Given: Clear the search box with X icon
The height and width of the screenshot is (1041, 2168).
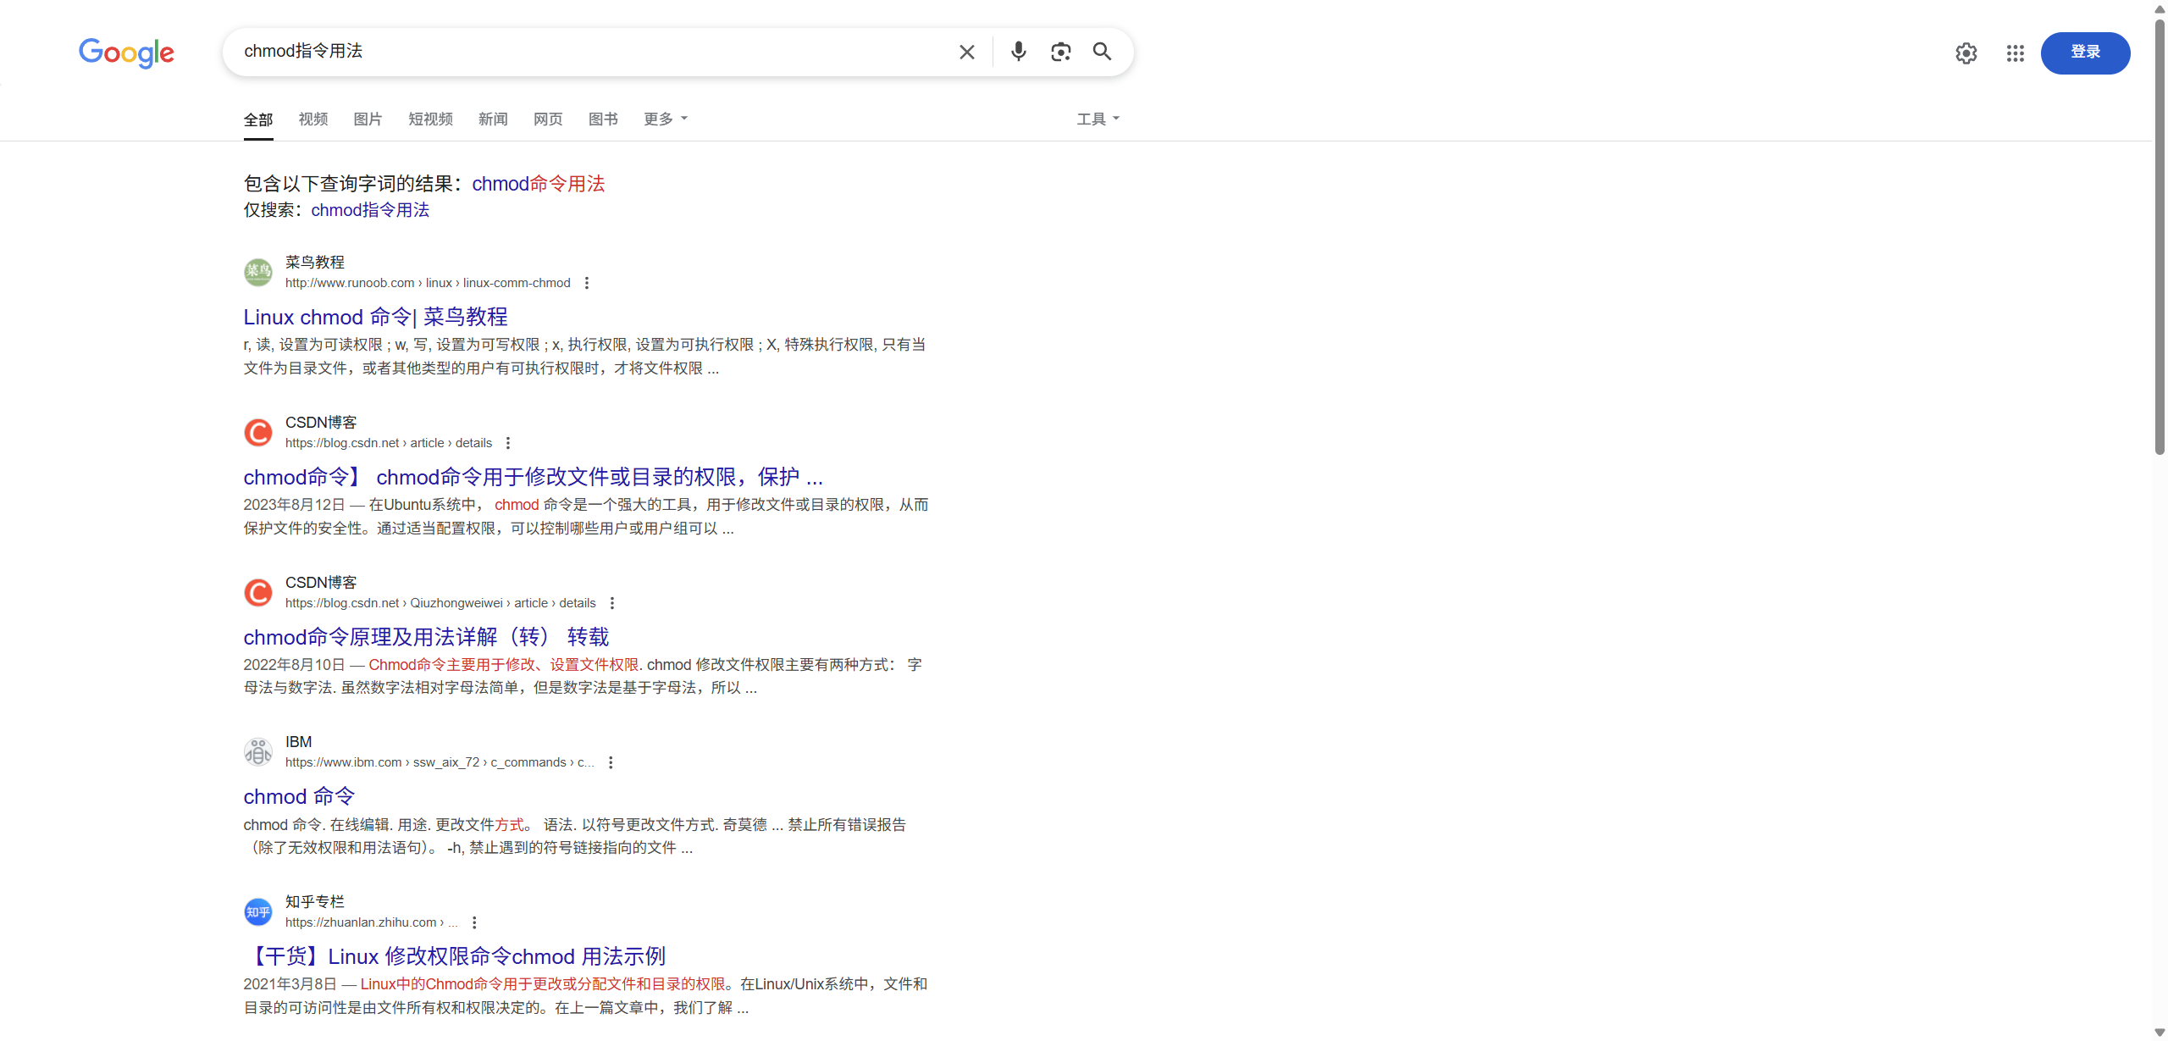Looking at the screenshot, I should click(x=966, y=52).
